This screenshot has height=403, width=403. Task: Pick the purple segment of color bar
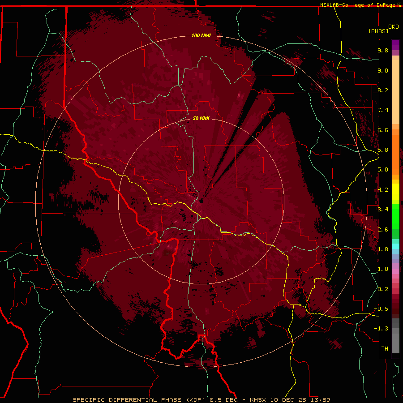point(395,45)
